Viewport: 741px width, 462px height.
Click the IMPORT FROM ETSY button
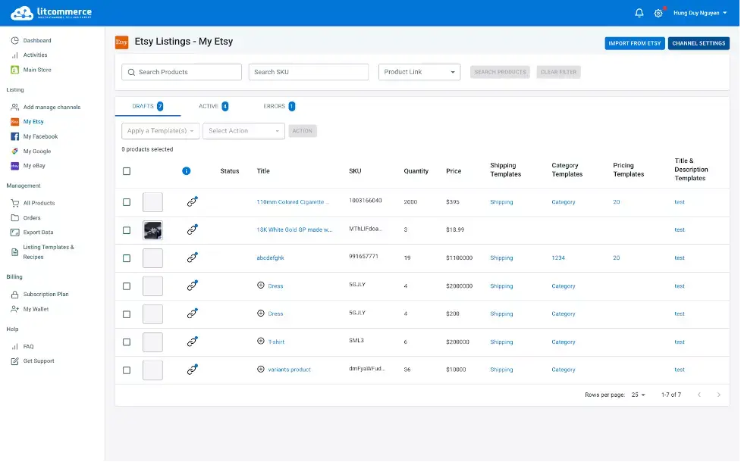pos(634,43)
